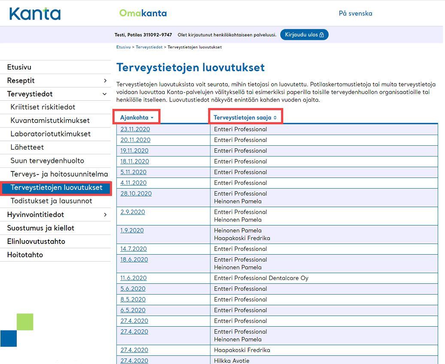Open the 18.11.2020 disclosure entry
This screenshot has width=445, height=364.
click(134, 162)
